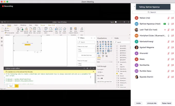Switch to Report view in left sidebar
The height and width of the screenshot is (106, 175).
click(x=2, y=38)
